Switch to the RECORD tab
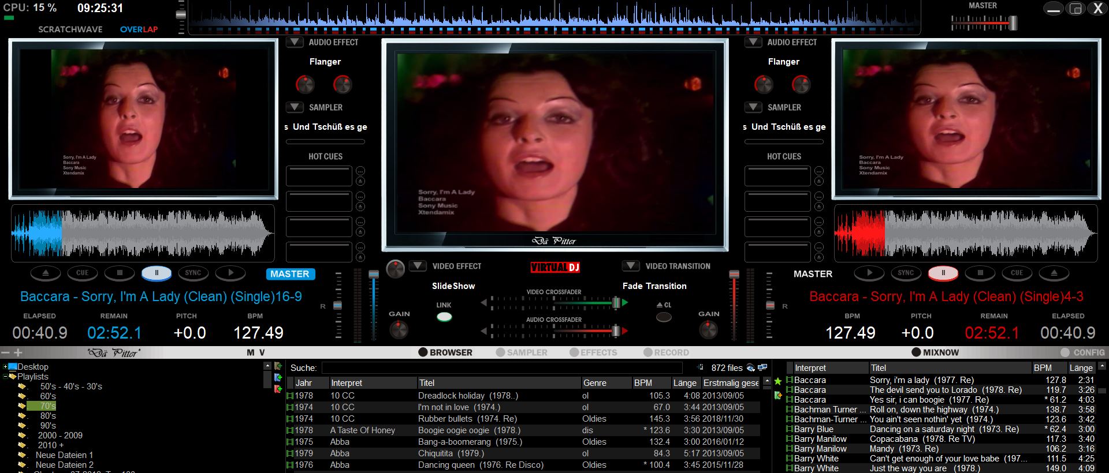1109x473 pixels. 666,352
